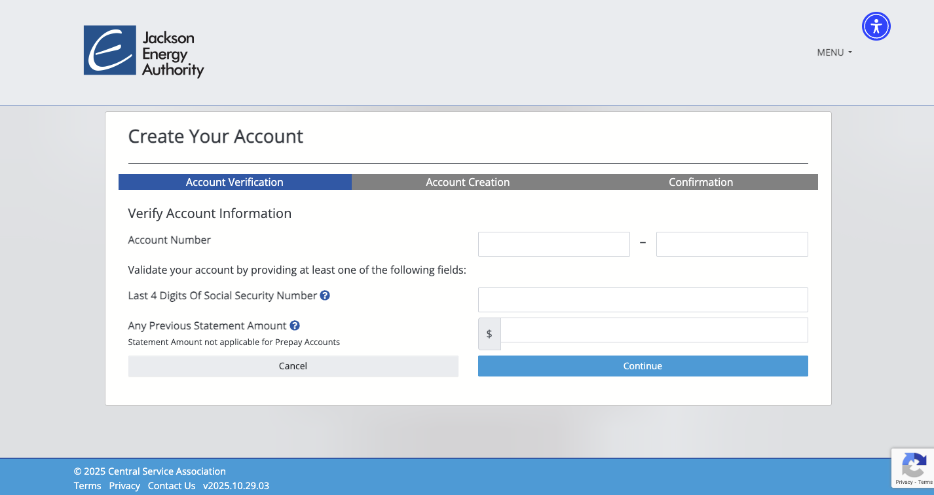Select the Last 4 Digits SSN field

(x=643, y=299)
